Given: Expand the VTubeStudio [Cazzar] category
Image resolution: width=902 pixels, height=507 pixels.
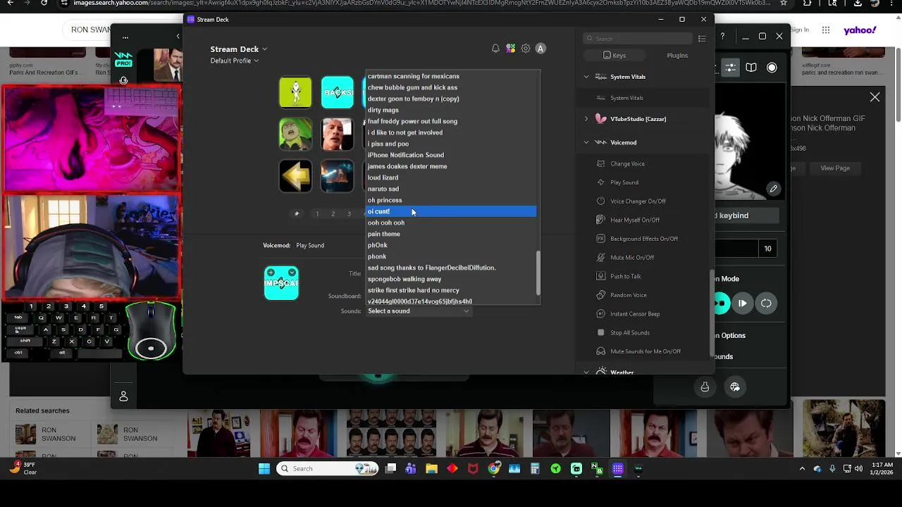Looking at the screenshot, I should pyautogui.click(x=586, y=119).
